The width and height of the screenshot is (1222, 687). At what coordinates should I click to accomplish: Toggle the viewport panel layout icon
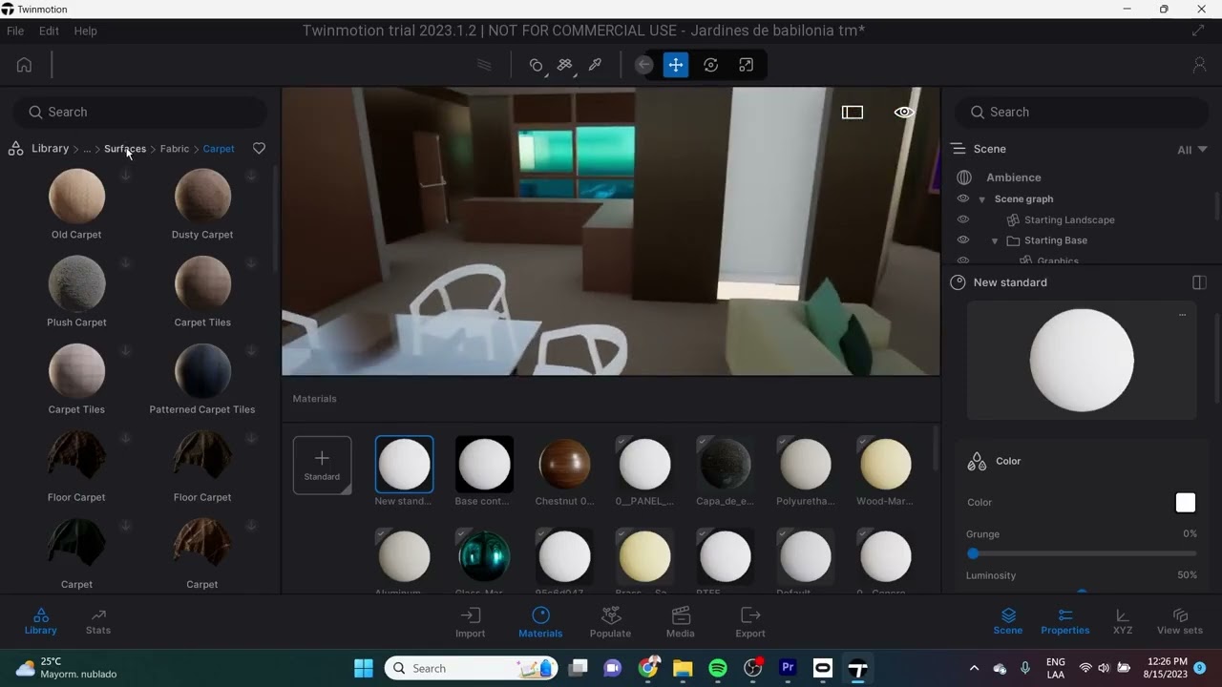coord(853,113)
